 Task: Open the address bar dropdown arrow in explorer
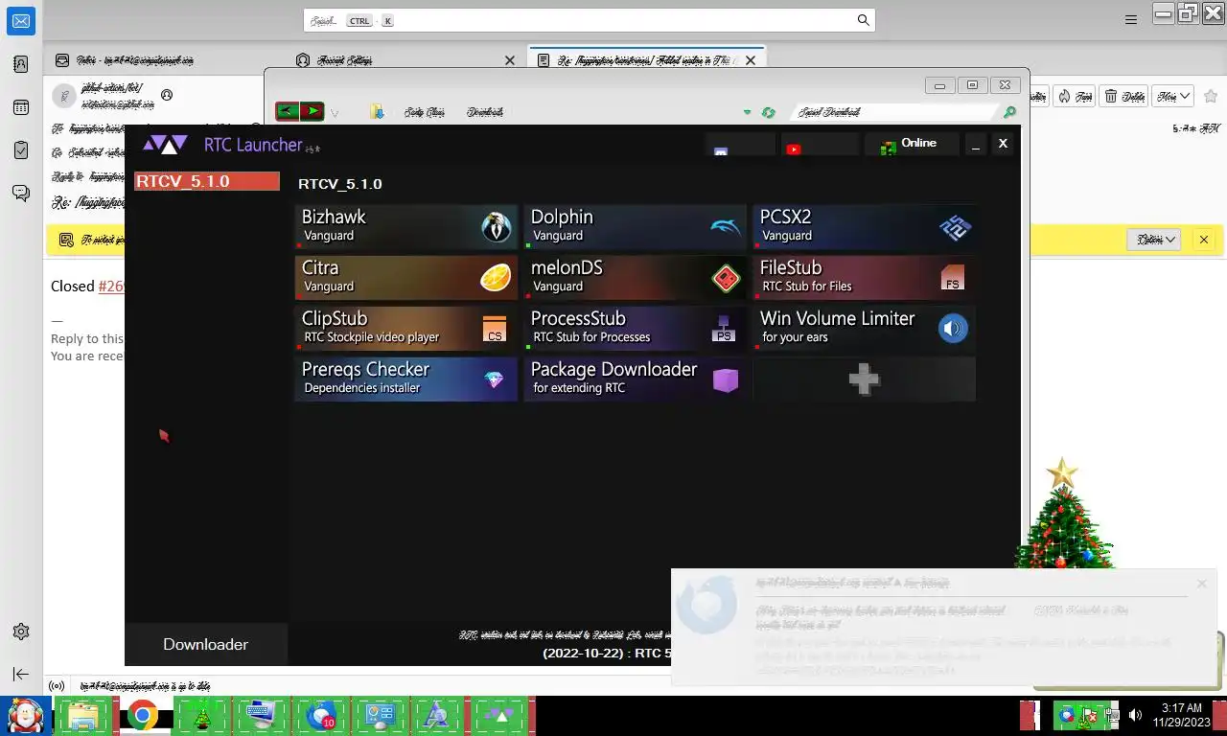click(747, 112)
